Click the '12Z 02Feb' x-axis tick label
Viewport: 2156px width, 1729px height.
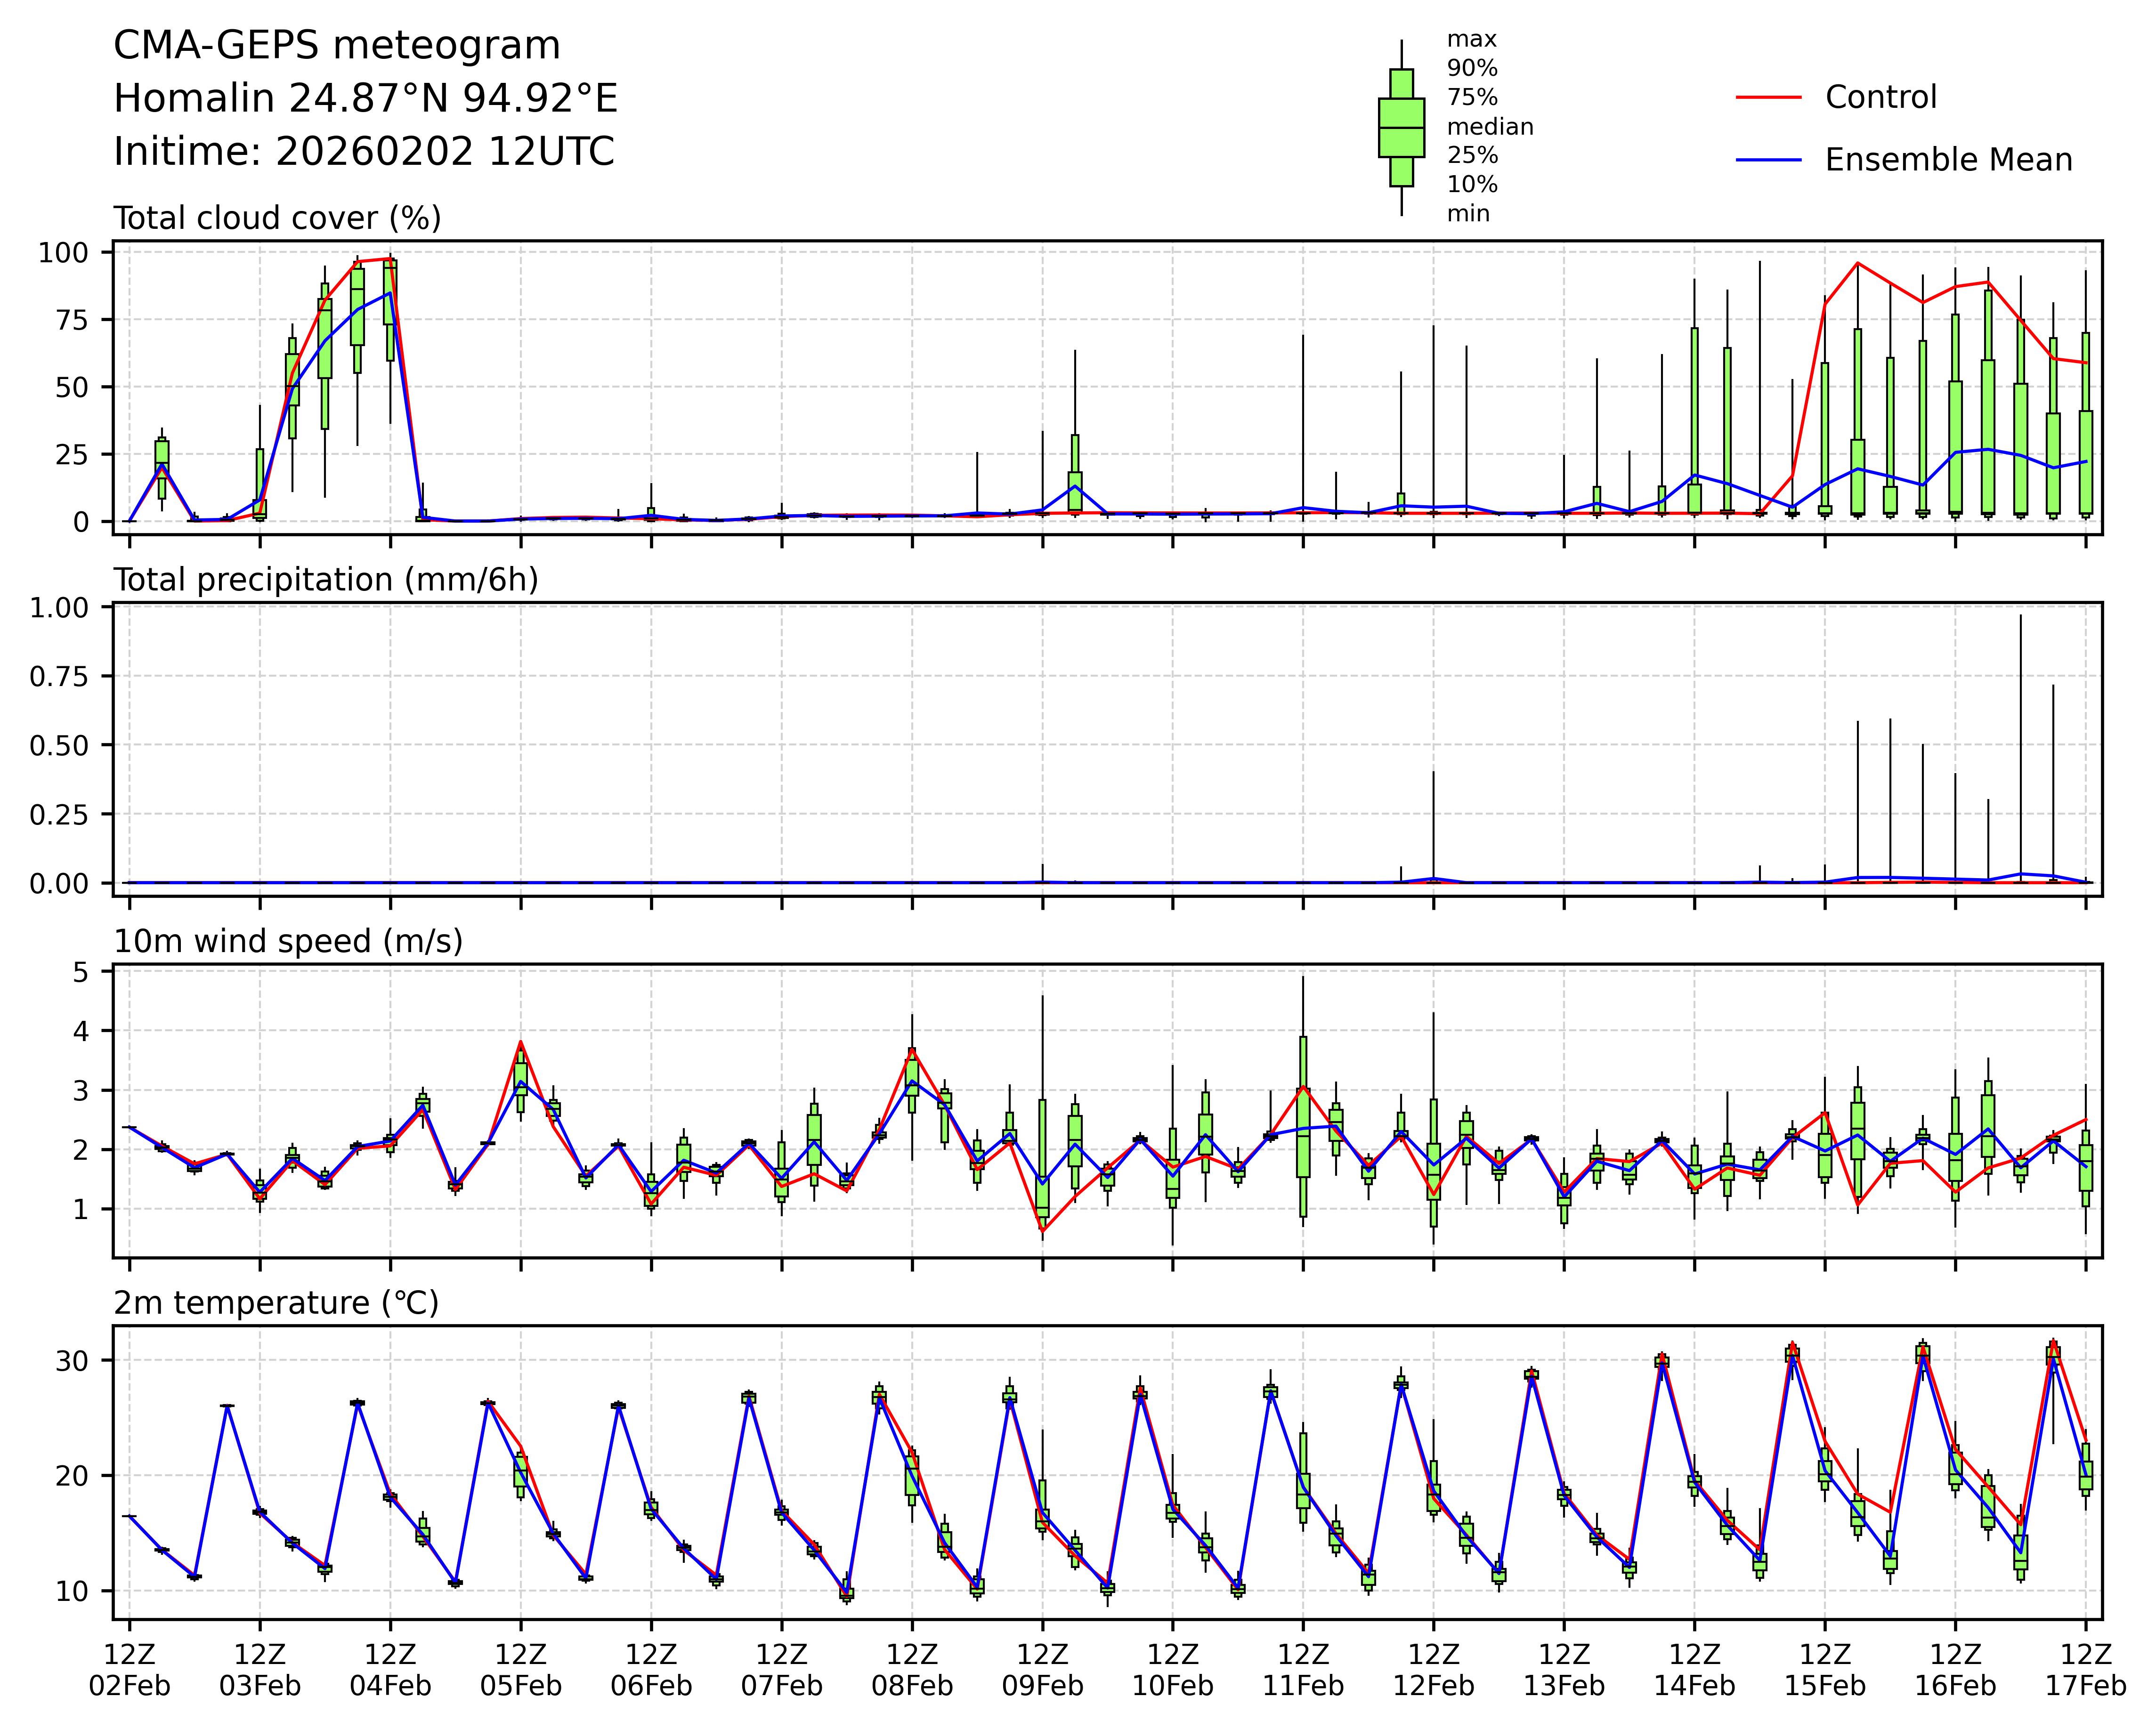tap(129, 1670)
